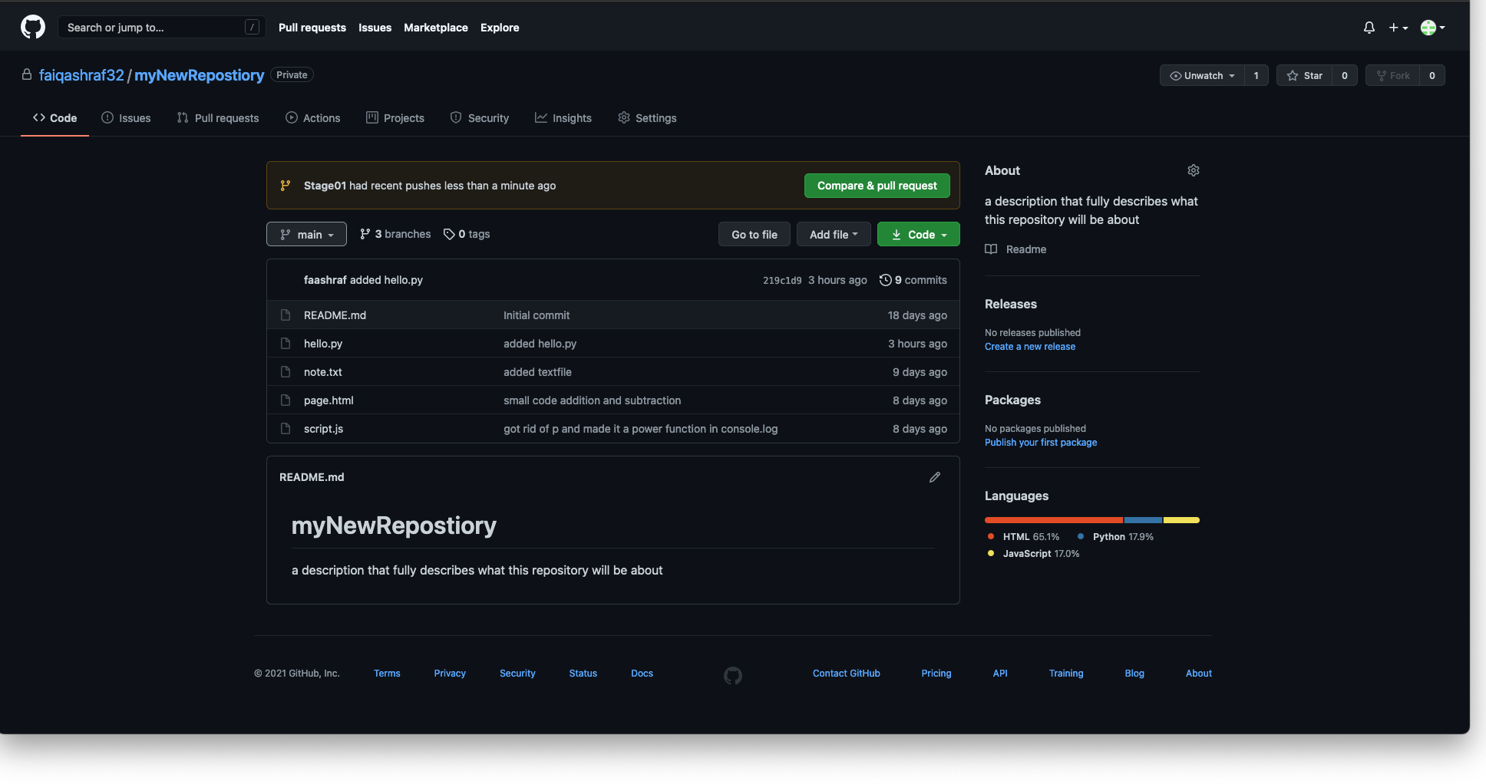Click the Go to file button
The width and height of the screenshot is (1486, 784).
click(x=755, y=234)
